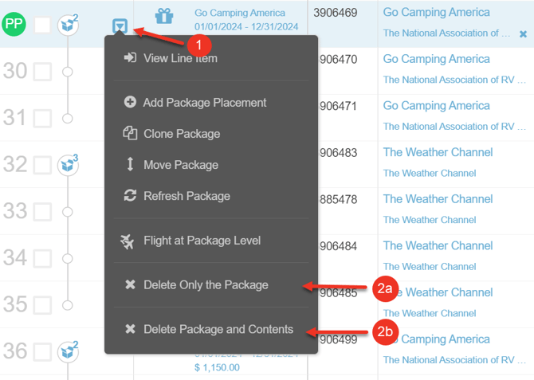
Task: Click the ID cell 3906469
Action: [335, 13]
